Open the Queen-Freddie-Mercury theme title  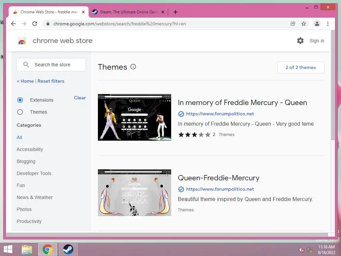[218, 178]
